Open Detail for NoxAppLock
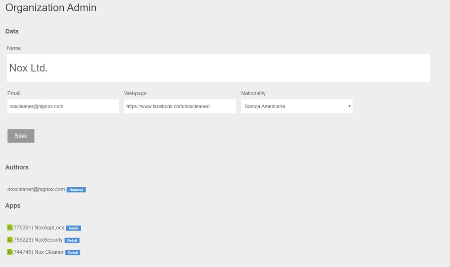Screen dimensions: 450x267 click(x=74, y=228)
